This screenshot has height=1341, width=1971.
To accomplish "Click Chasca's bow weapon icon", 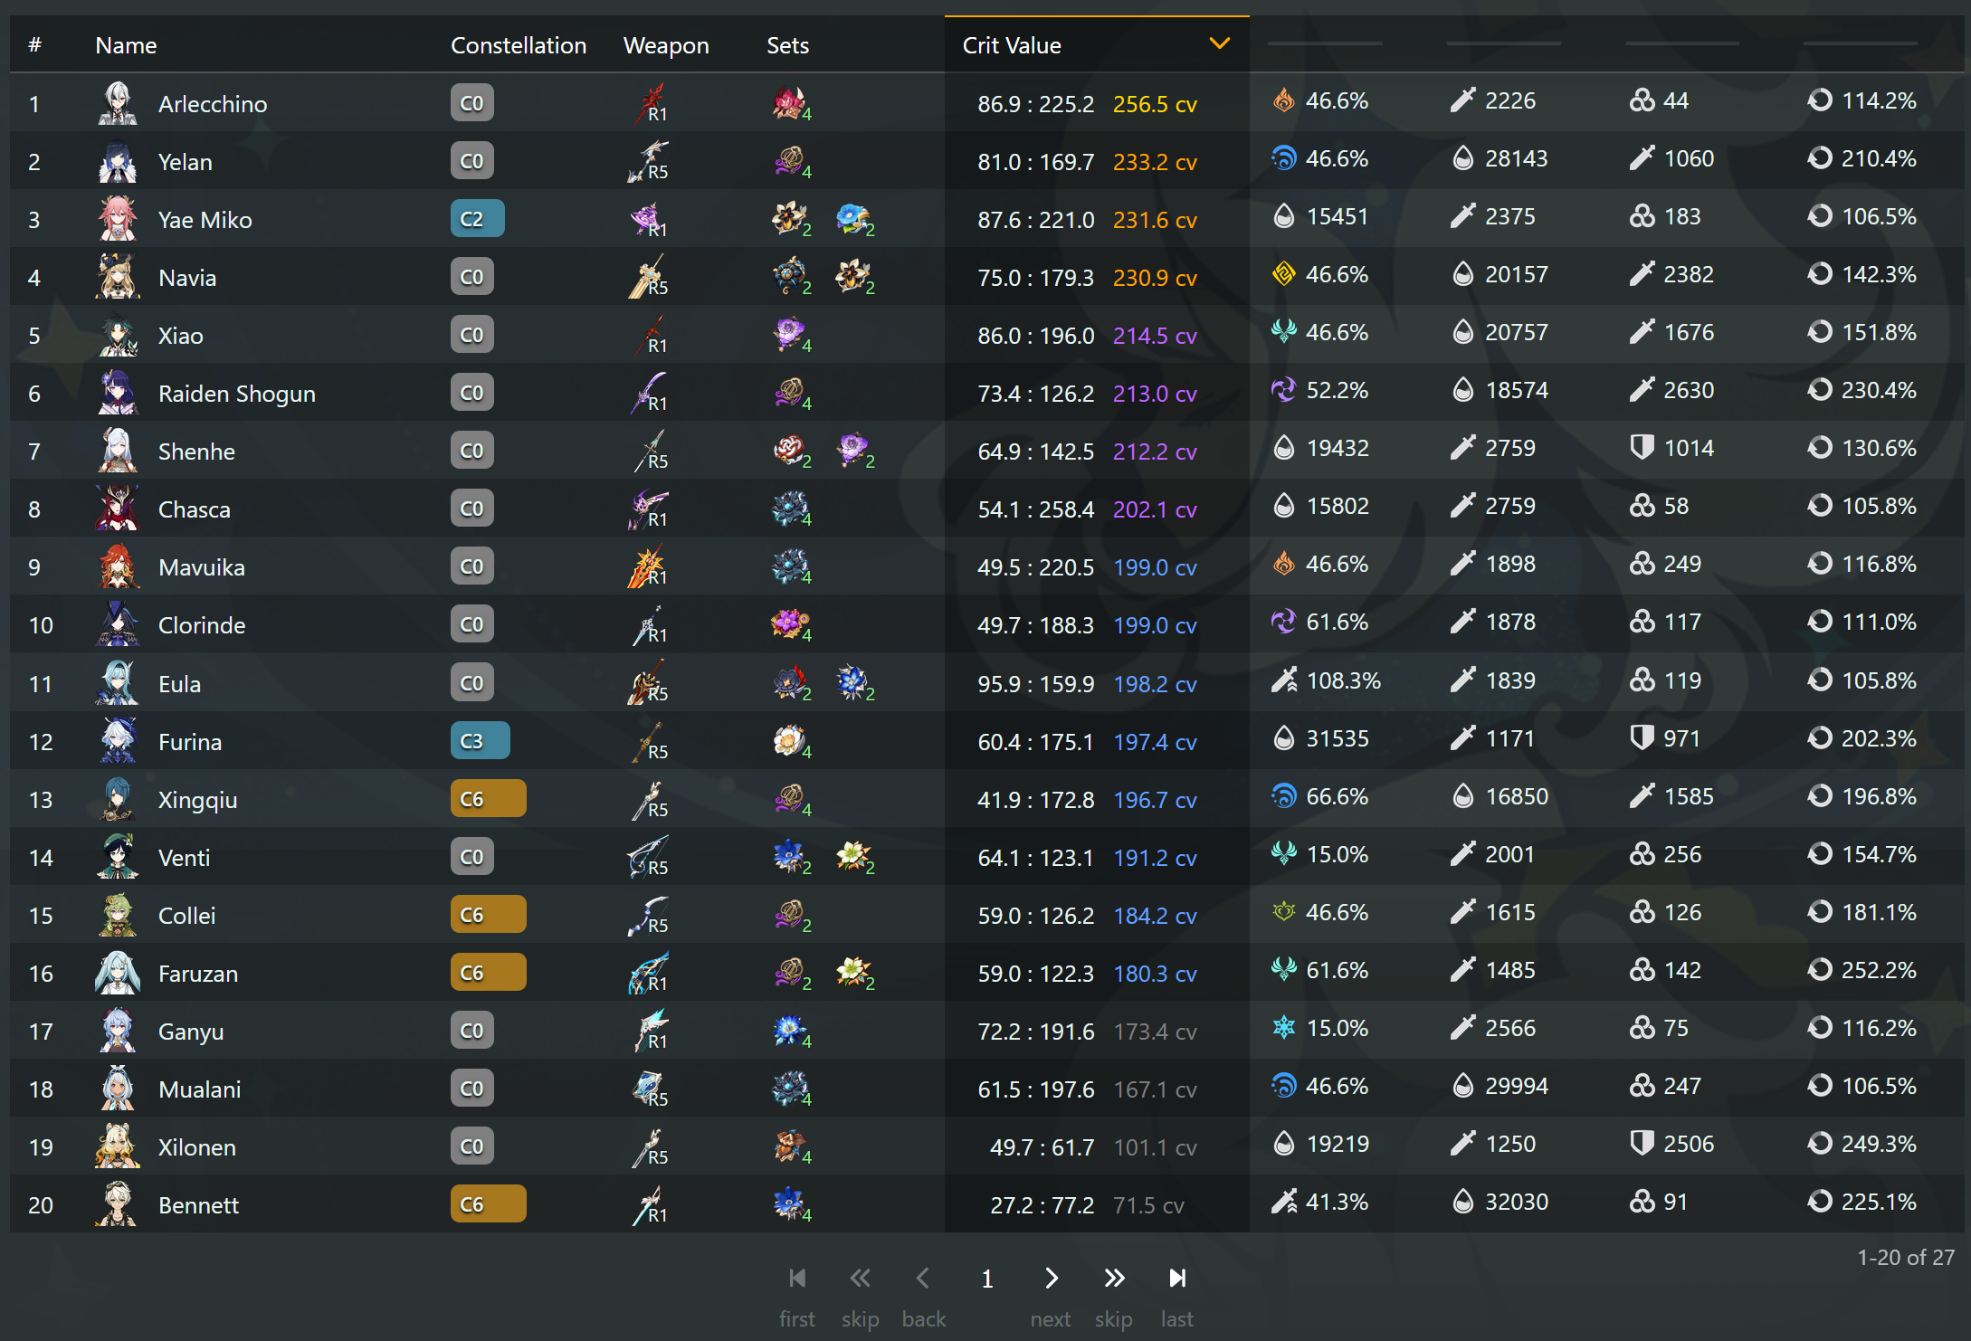I will (x=649, y=509).
